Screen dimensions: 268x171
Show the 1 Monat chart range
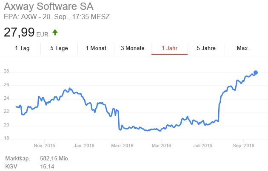[x=96, y=48]
